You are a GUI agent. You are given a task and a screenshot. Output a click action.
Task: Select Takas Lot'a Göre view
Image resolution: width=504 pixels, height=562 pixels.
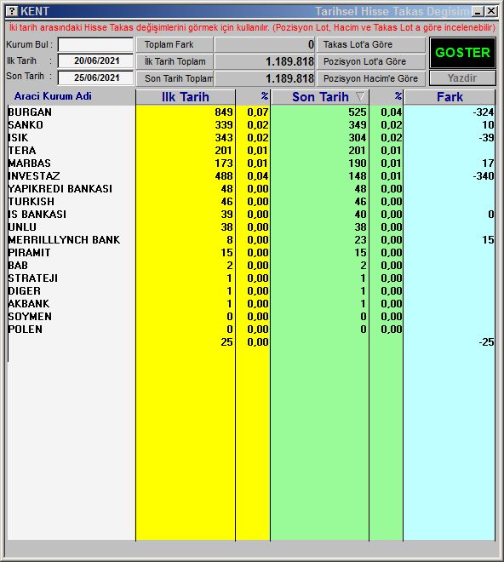click(x=370, y=44)
